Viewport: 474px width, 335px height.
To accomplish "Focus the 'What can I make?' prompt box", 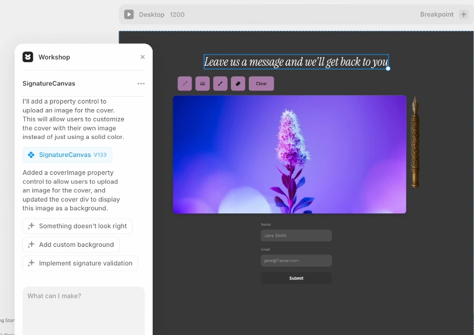I will 83,311.
